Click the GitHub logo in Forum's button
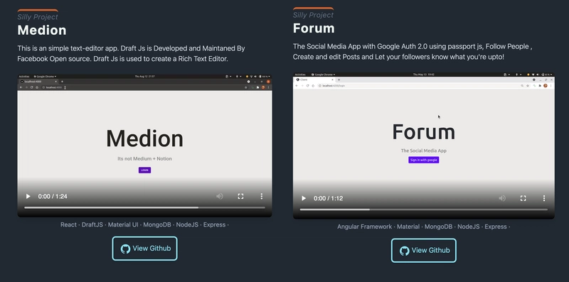 pyautogui.click(x=405, y=251)
